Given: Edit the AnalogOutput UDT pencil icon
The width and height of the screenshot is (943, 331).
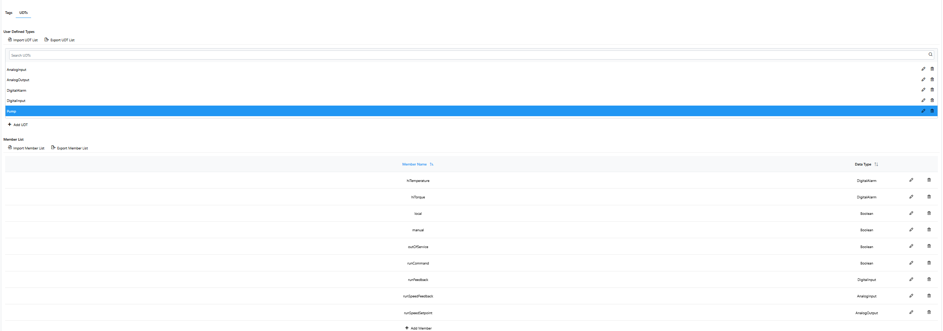Looking at the screenshot, I should pos(923,79).
